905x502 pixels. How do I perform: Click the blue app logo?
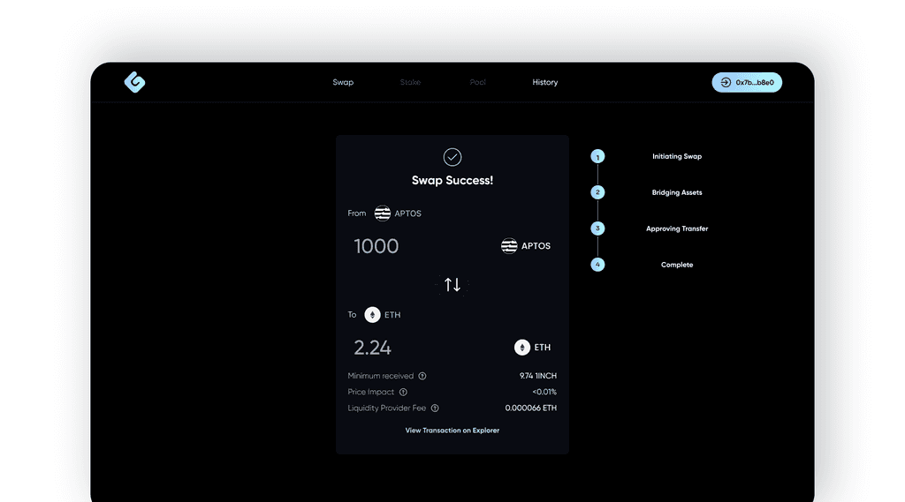134,82
